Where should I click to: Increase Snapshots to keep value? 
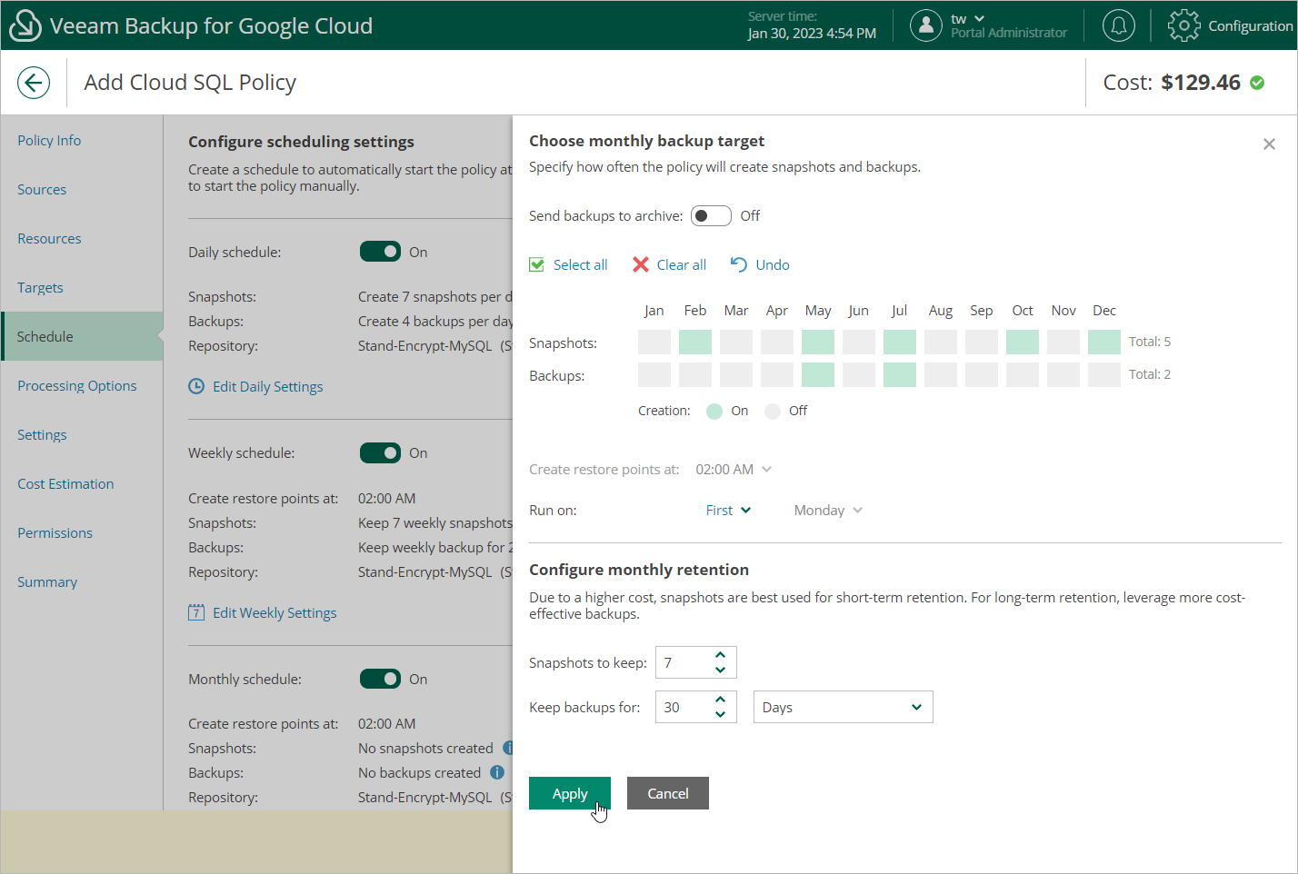tap(720, 654)
